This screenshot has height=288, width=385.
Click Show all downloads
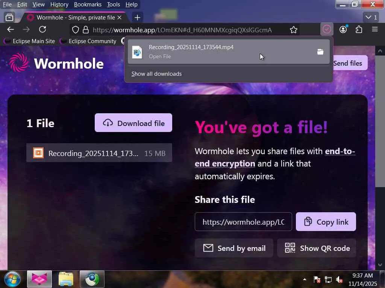point(156,74)
